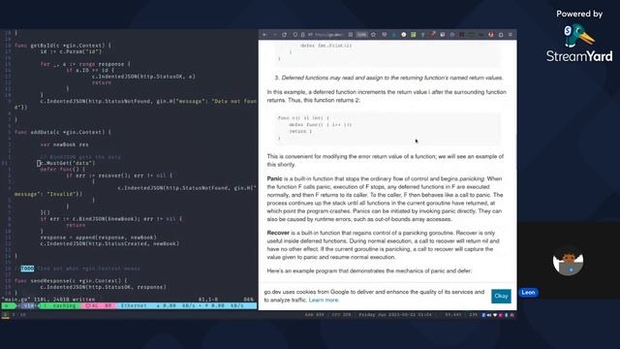
Task: Click the workspace indicator at bottom left
Action: click(x=6, y=315)
